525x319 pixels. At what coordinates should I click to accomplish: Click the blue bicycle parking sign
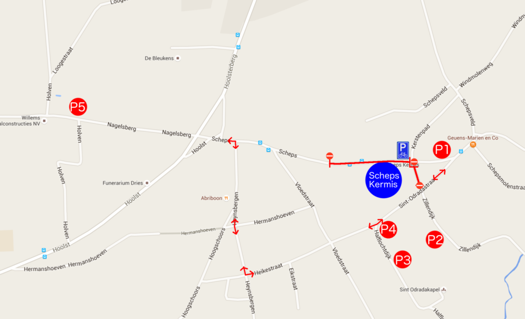403,150
